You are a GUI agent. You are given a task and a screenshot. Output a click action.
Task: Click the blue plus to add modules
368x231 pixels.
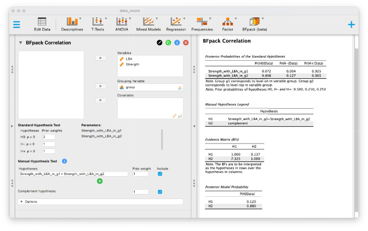point(351,24)
